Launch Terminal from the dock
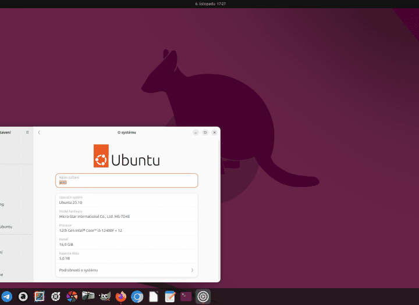Image resolution: width=419 pixels, height=305 pixels. pos(186,296)
